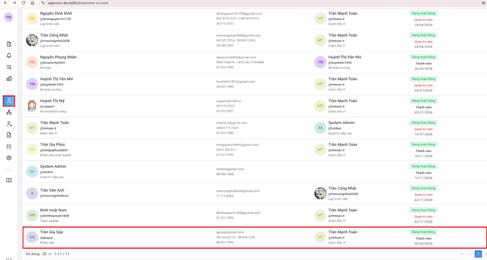This screenshot has width=487, height=260.
Task: Open the book guide icon in sidebar
Action: [x=9, y=180]
